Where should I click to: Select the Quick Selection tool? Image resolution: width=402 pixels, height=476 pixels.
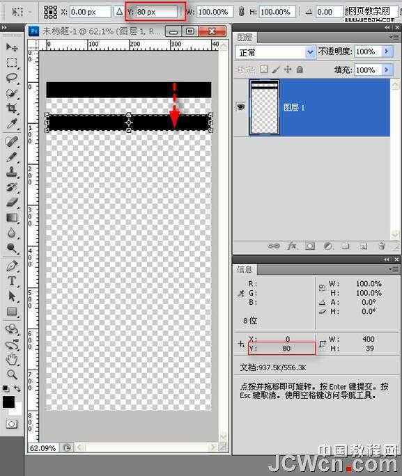tap(12, 93)
